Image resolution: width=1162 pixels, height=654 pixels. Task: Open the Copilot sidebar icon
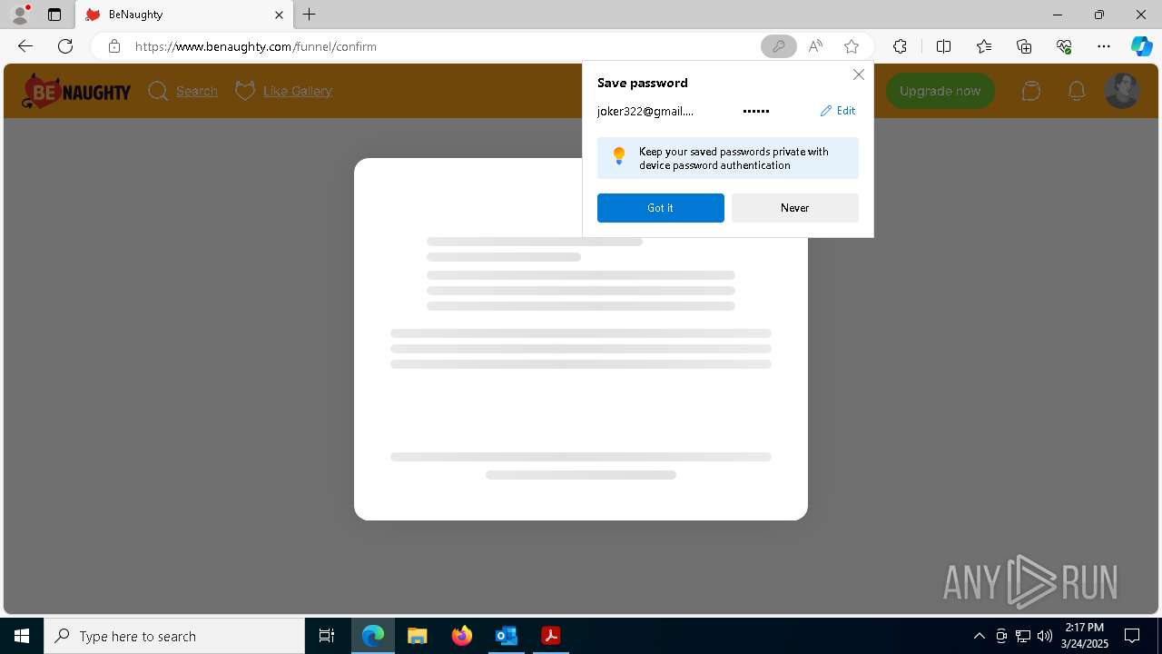(1141, 46)
